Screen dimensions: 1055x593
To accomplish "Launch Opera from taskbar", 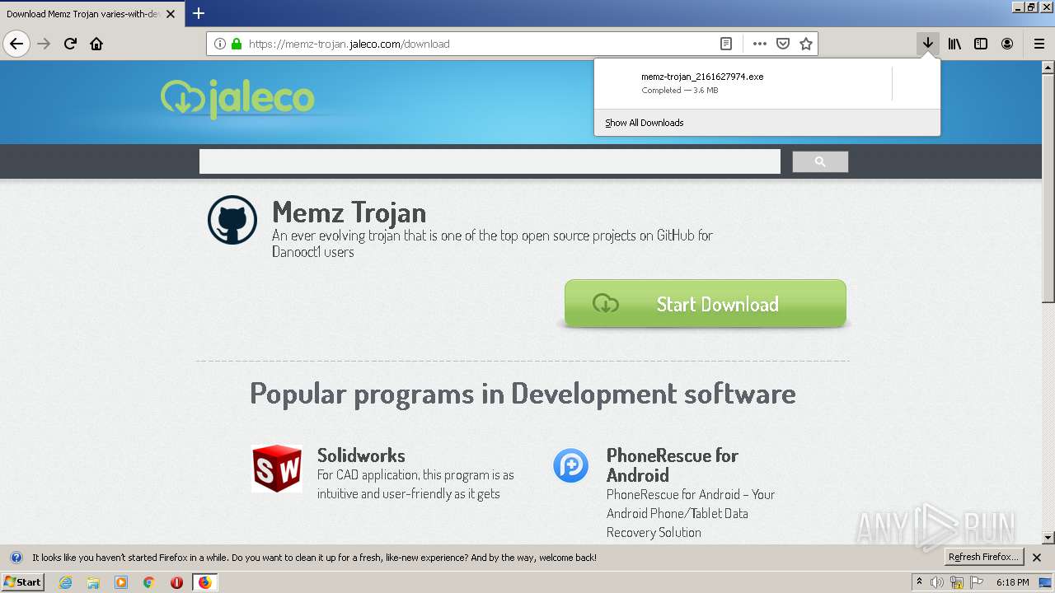I will pos(176,582).
